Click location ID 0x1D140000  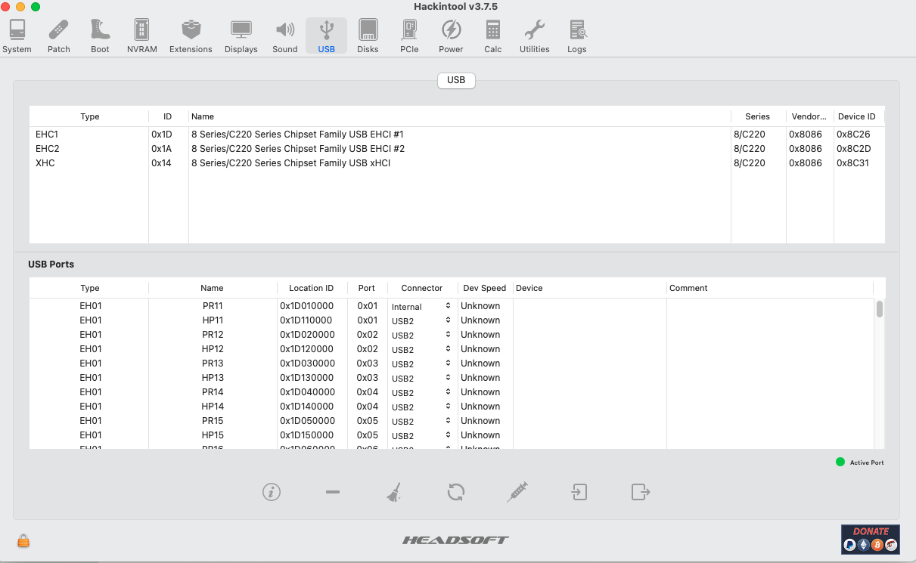coord(306,407)
